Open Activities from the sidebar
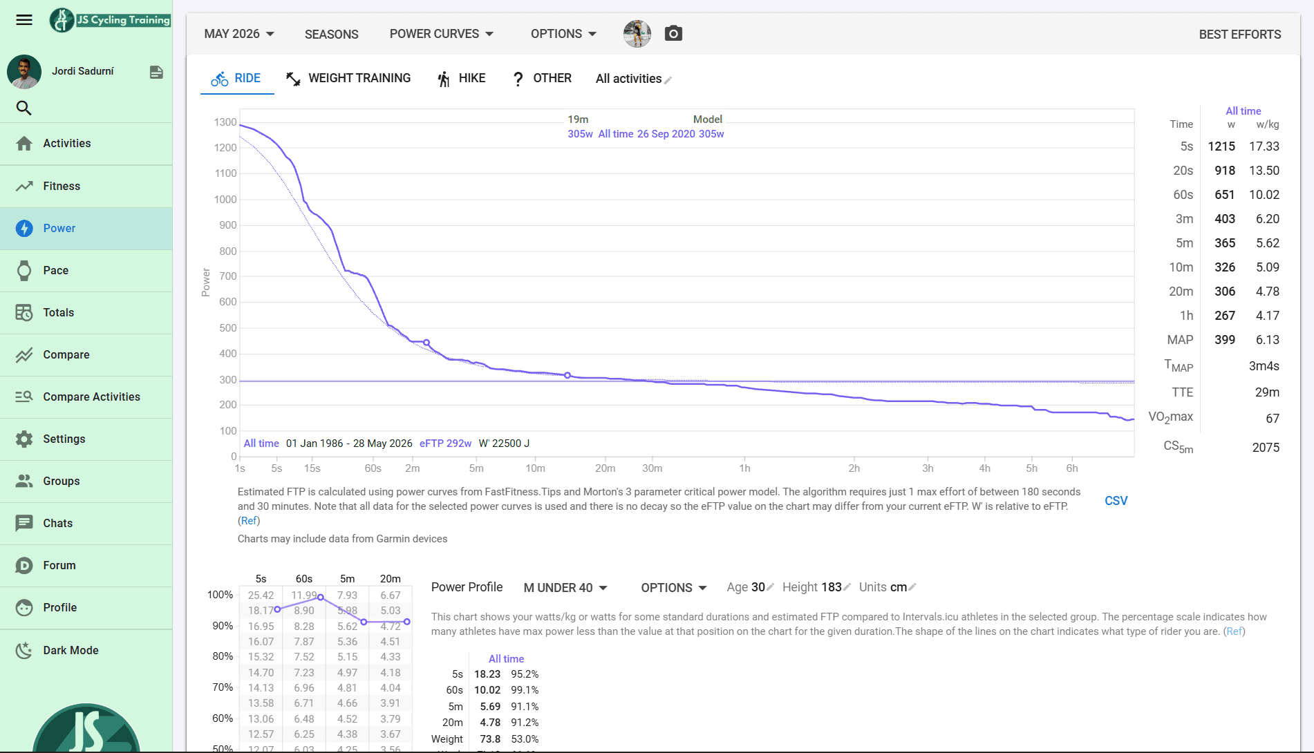1314x753 pixels. [x=86, y=144]
